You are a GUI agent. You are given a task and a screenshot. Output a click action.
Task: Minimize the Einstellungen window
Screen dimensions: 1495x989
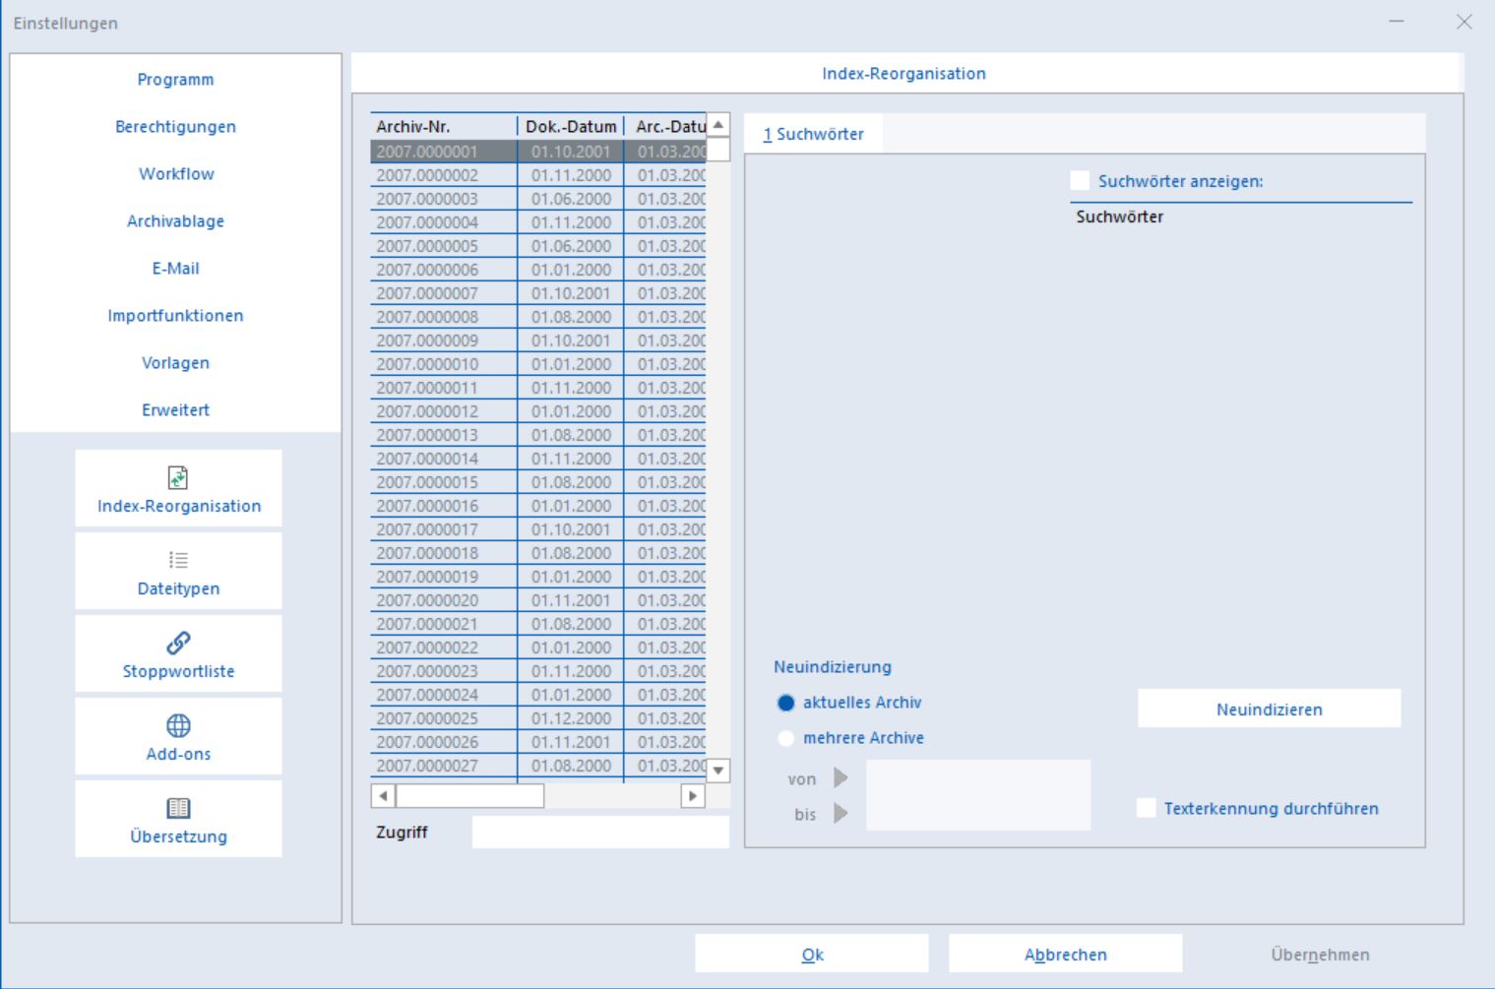[x=1397, y=22]
